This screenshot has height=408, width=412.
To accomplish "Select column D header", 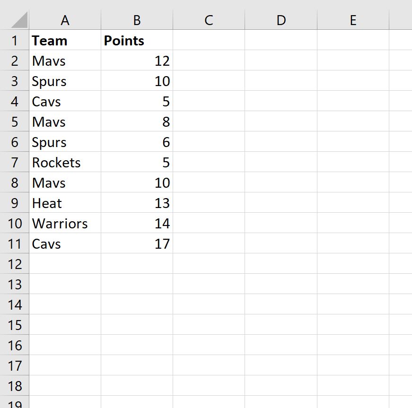I will click(281, 20).
